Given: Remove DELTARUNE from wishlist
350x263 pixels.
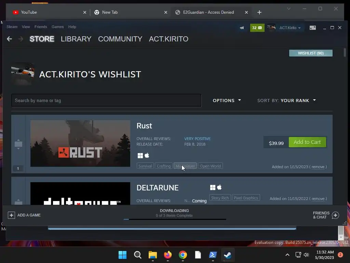Looking at the screenshot, I should coord(318,199).
